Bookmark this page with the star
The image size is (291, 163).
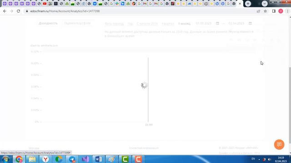point(266,11)
